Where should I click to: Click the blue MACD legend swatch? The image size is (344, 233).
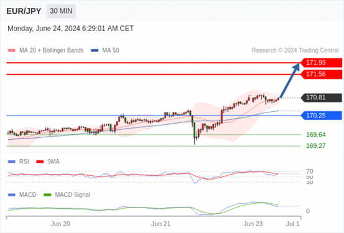pyautogui.click(x=12, y=195)
